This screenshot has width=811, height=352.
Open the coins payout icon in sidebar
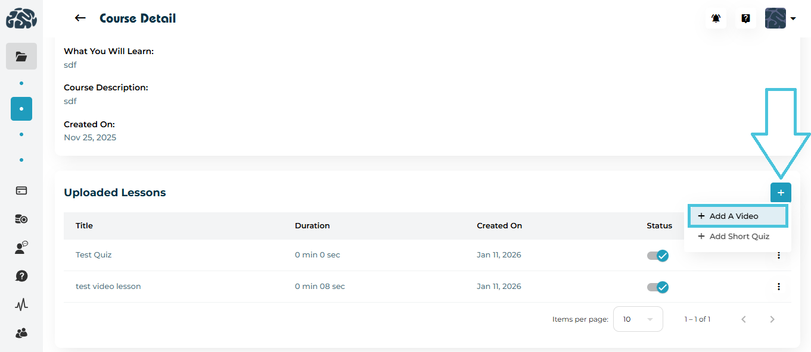click(x=21, y=219)
